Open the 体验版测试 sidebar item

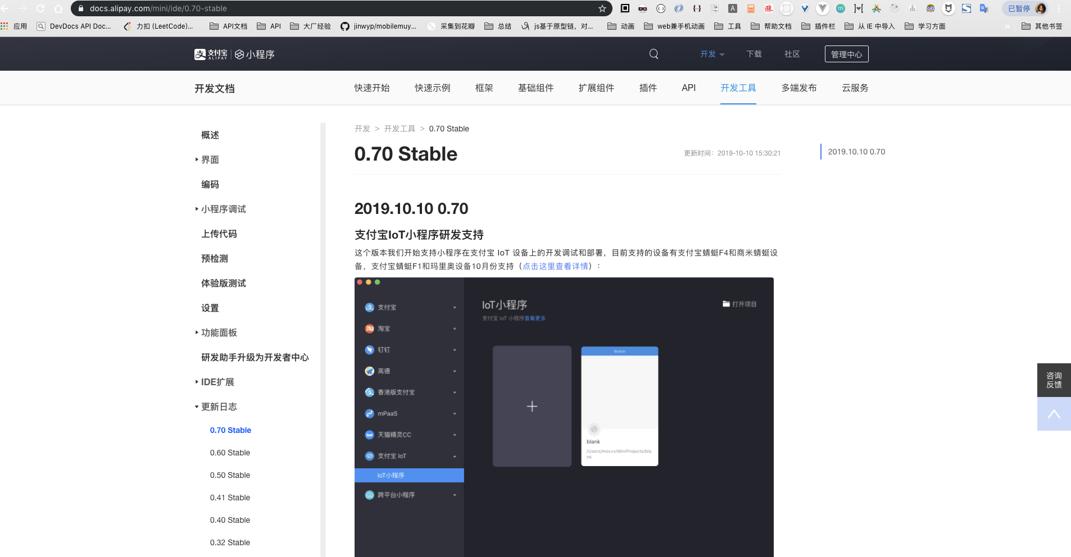224,284
